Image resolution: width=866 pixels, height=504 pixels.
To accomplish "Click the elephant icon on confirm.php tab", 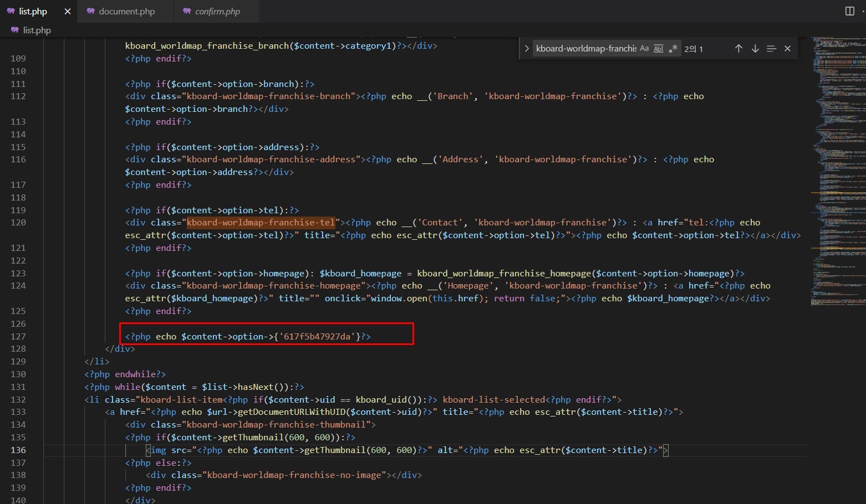I will tap(187, 11).
